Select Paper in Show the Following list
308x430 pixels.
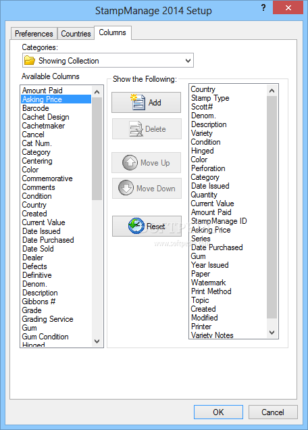click(x=228, y=274)
